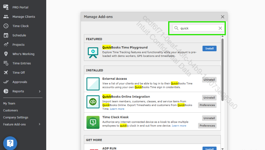Open Time Clock label in sidebar

click(20, 26)
